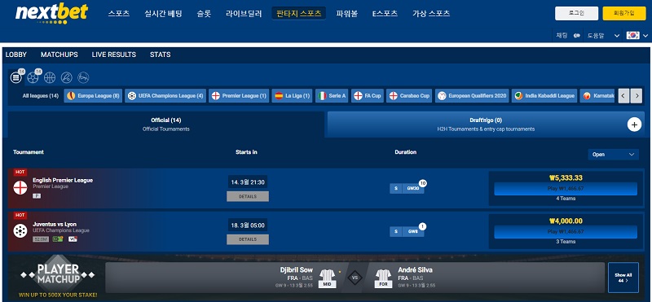Click the plus icon in the Draft'n'go tab

(x=634, y=125)
